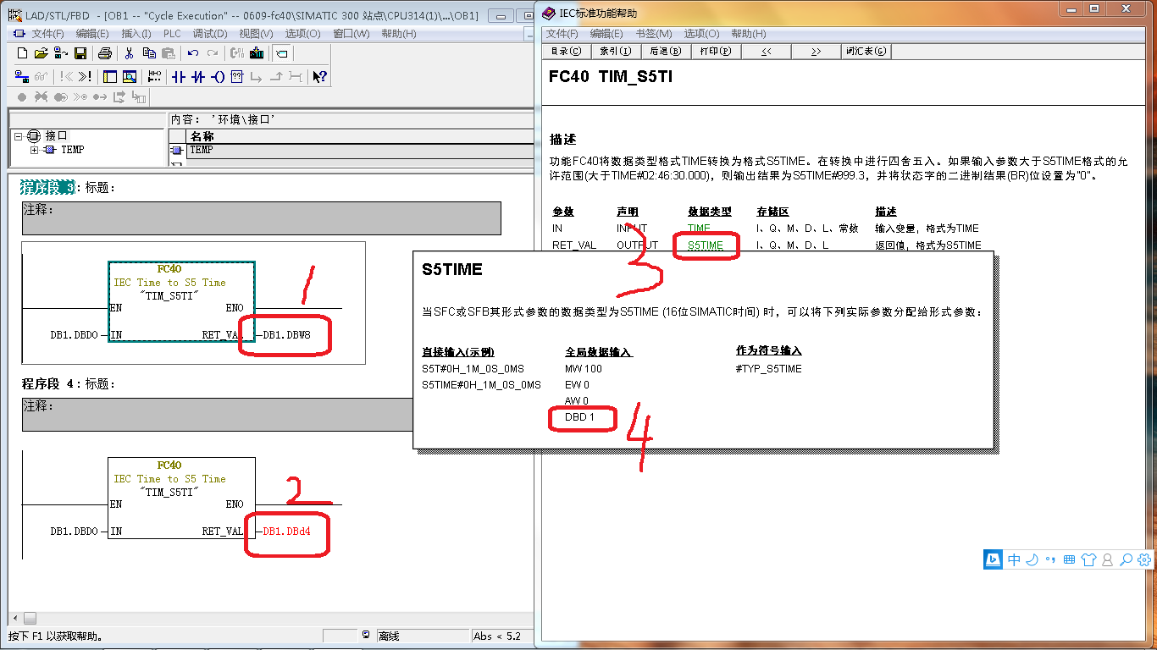The height and width of the screenshot is (650, 1157).
Task: Click 打印(P) button in help window
Action: (x=716, y=52)
